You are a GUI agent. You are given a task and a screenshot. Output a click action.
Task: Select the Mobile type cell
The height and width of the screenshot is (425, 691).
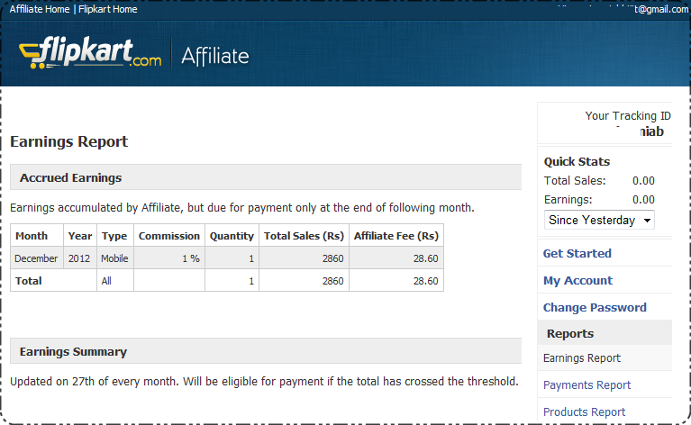pyautogui.click(x=115, y=258)
